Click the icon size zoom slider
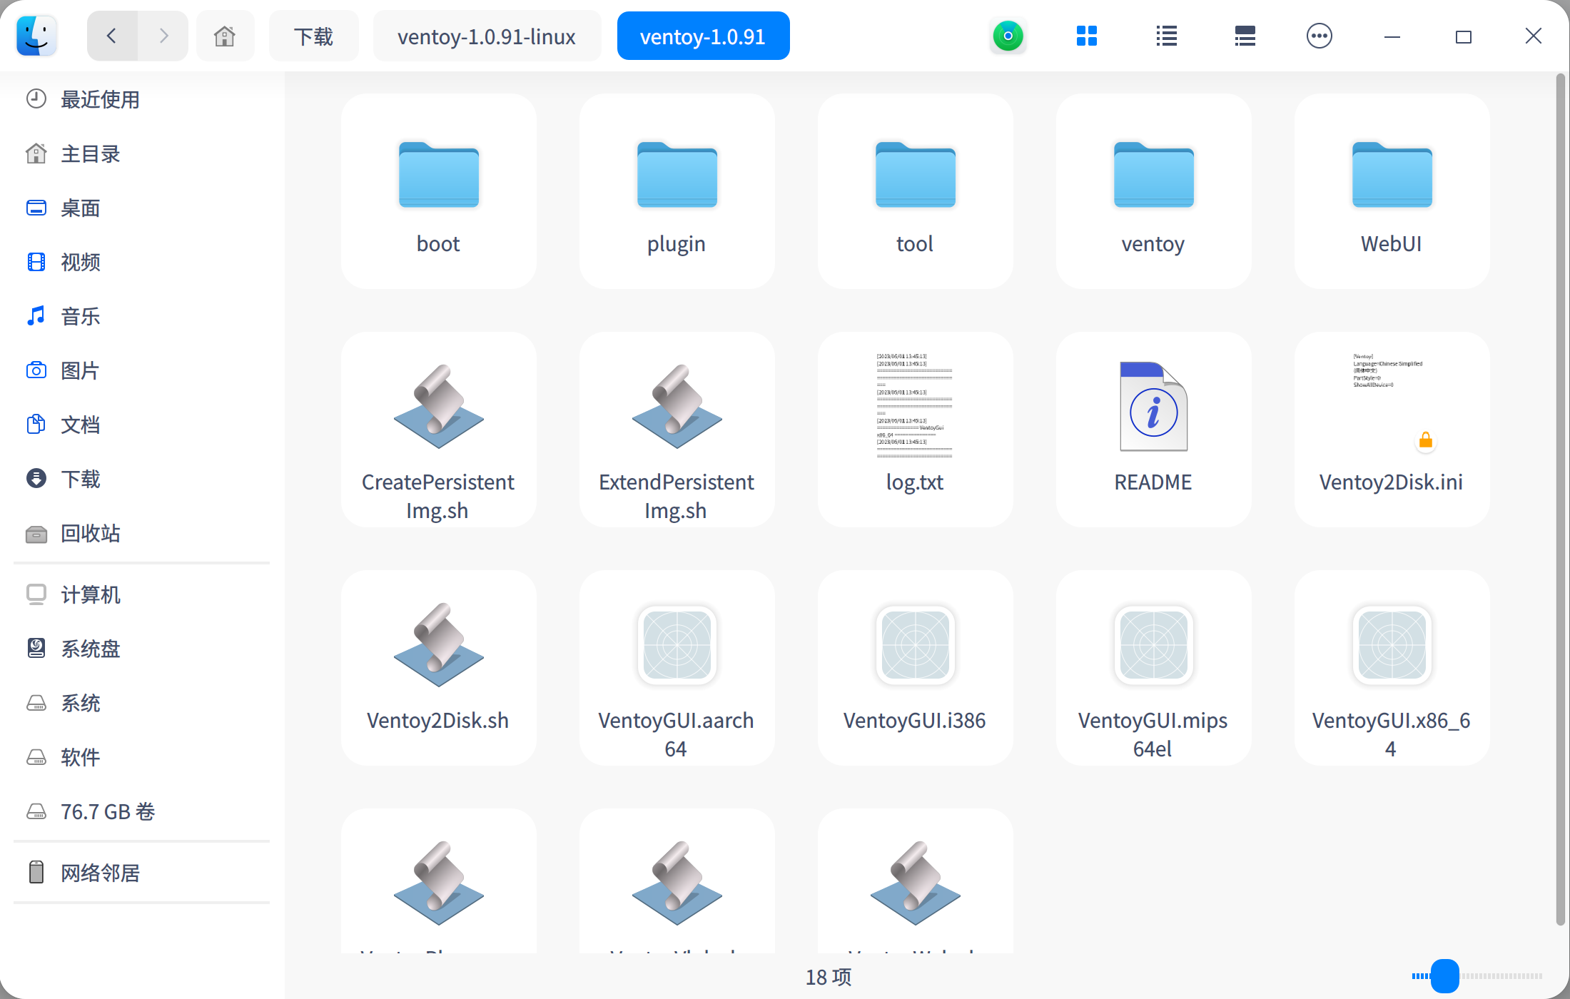 tap(1445, 975)
